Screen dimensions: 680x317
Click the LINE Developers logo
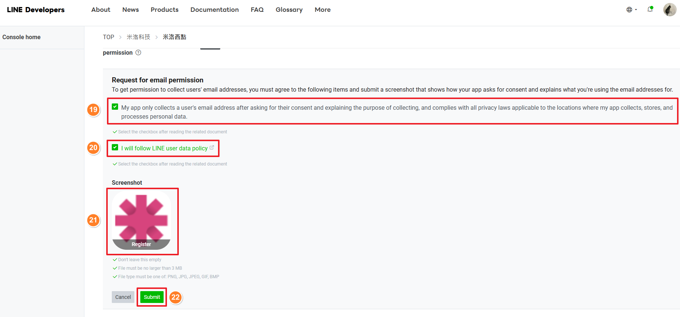pos(36,10)
